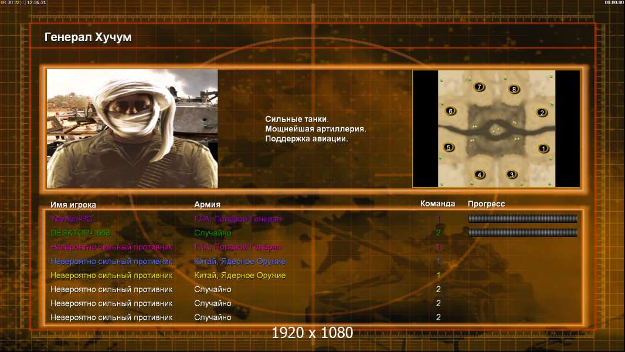Pick start position 8 marker on map
625x352 pixels.
514,89
